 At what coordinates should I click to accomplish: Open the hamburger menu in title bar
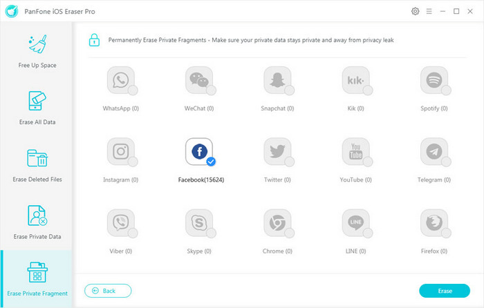click(x=429, y=12)
